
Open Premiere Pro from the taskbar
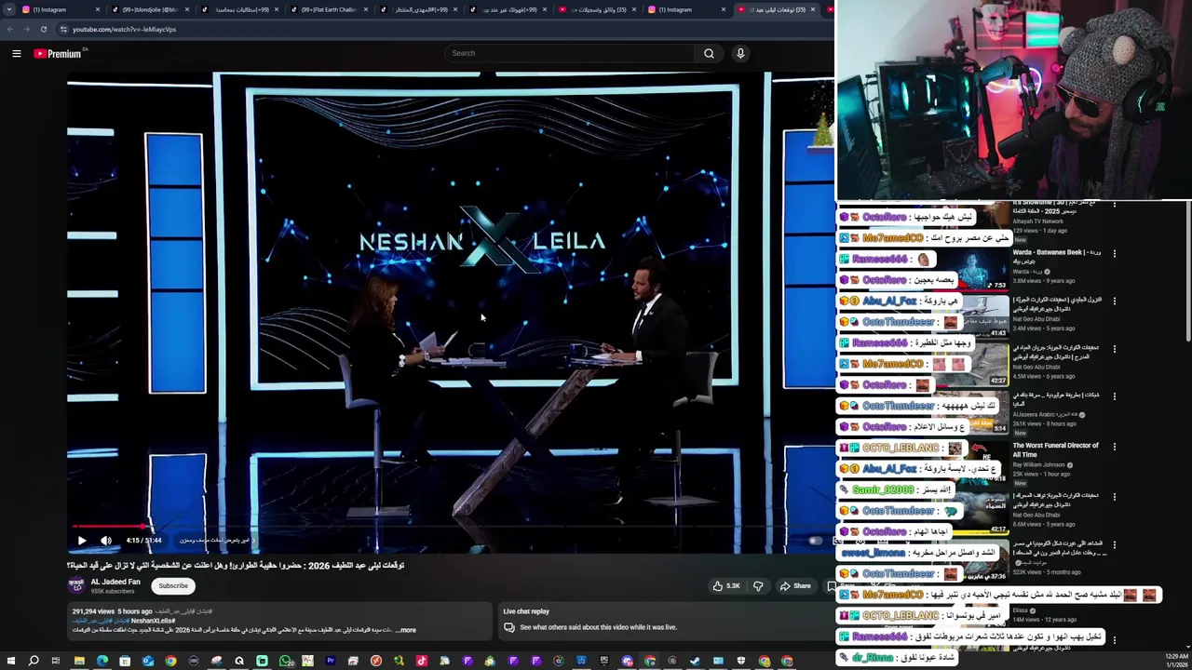331,661
